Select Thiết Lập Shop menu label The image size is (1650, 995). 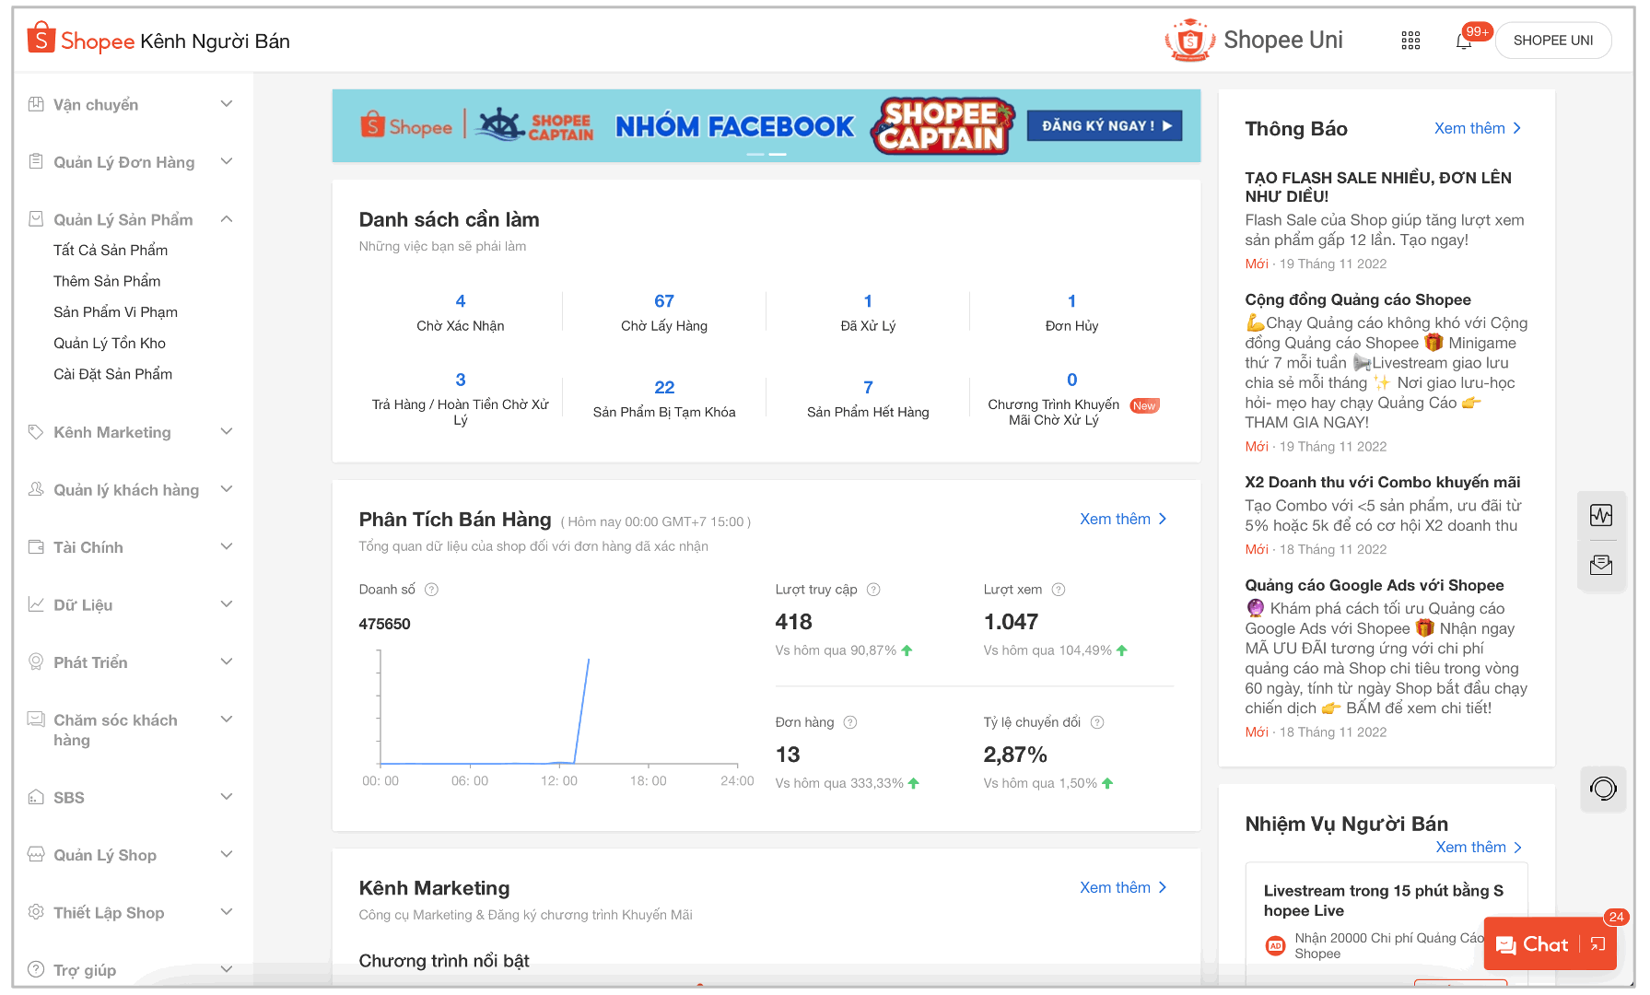coord(109,913)
